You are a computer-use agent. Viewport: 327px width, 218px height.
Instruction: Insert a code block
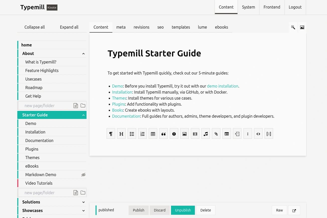click(x=258, y=134)
